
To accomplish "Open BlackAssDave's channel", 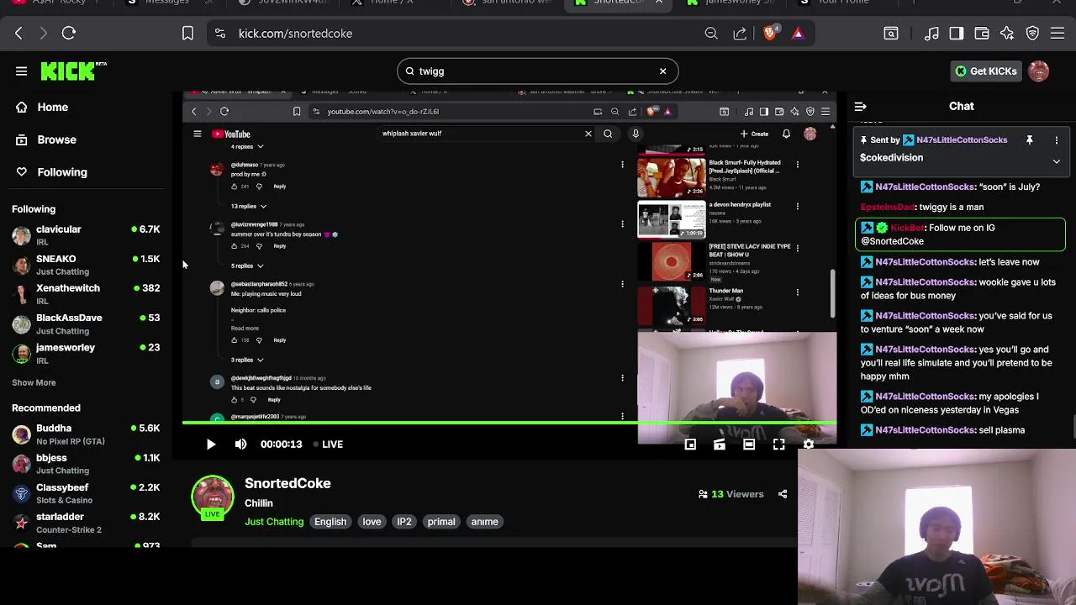I will tap(86, 324).
